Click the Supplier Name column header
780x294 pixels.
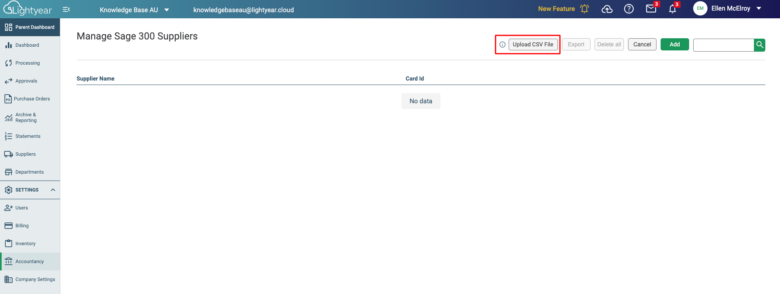[x=95, y=78]
